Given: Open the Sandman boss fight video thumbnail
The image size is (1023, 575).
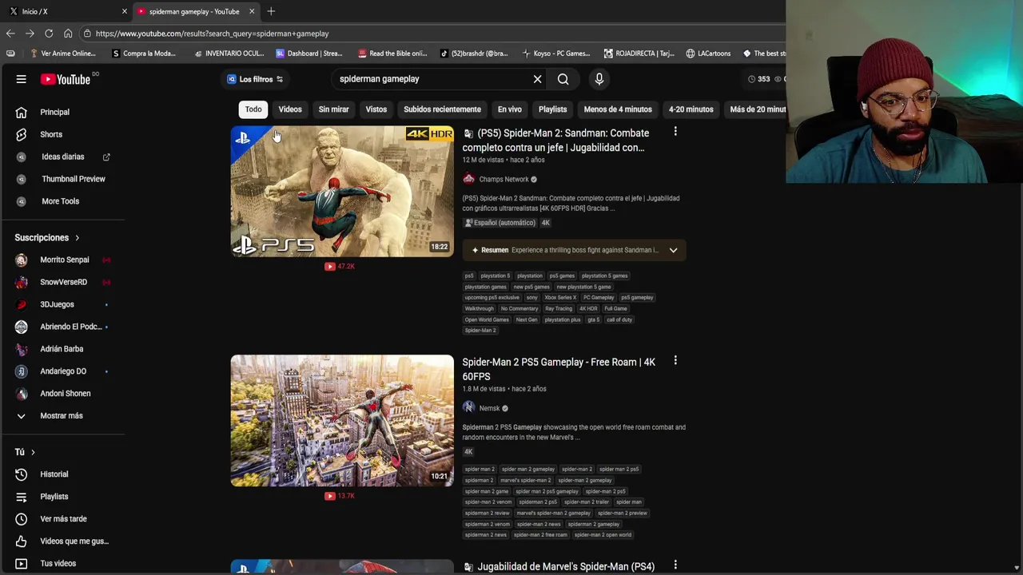Looking at the screenshot, I should [x=342, y=191].
